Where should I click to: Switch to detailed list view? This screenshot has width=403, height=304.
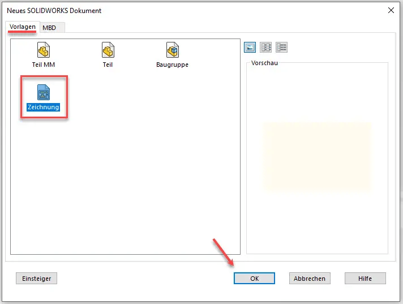(281, 48)
